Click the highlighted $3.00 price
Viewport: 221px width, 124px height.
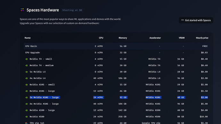tap(204, 97)
